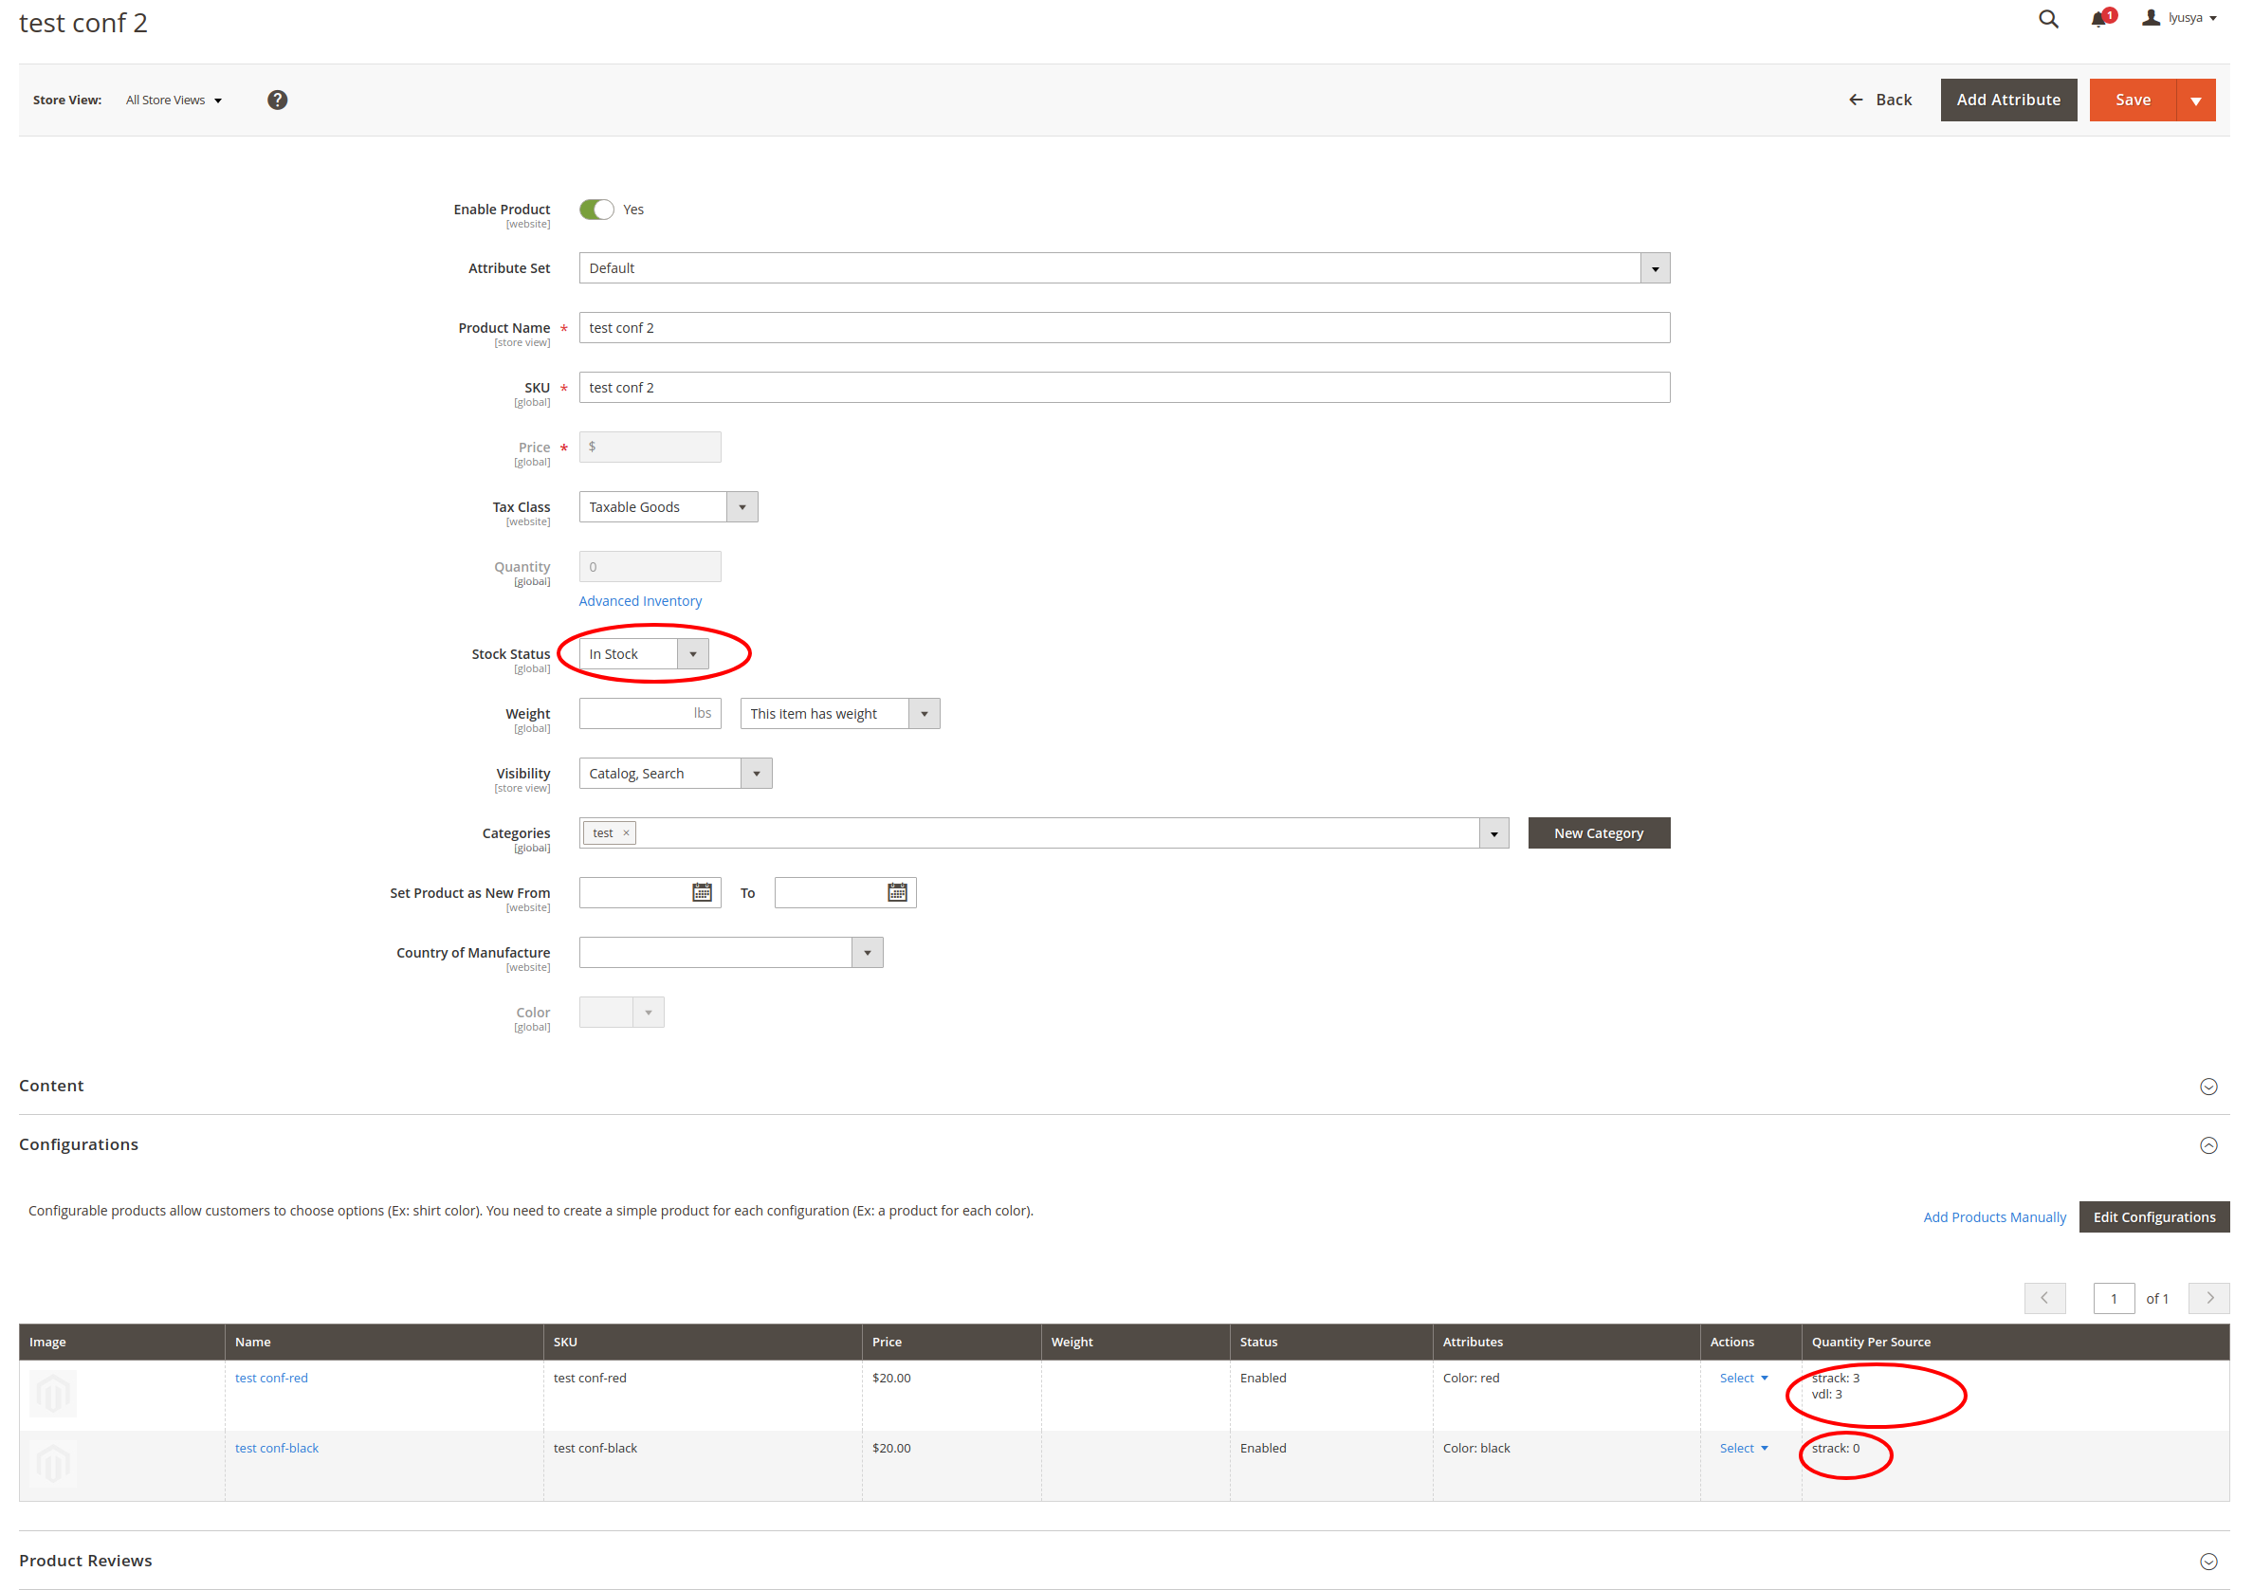Open the Select actions menu for test conf-red
2253x1590 pixels.
click(1742, 1378)
